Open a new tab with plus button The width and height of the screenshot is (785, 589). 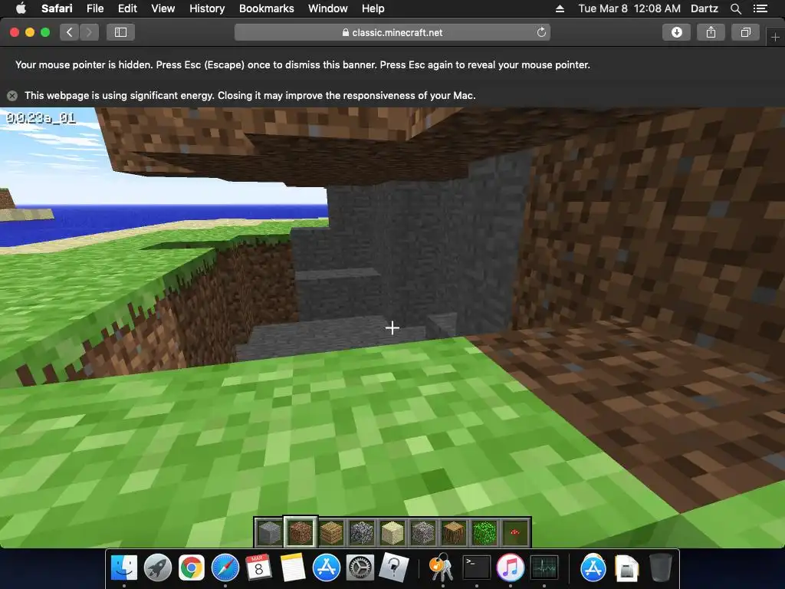click(x=775, y=37)
